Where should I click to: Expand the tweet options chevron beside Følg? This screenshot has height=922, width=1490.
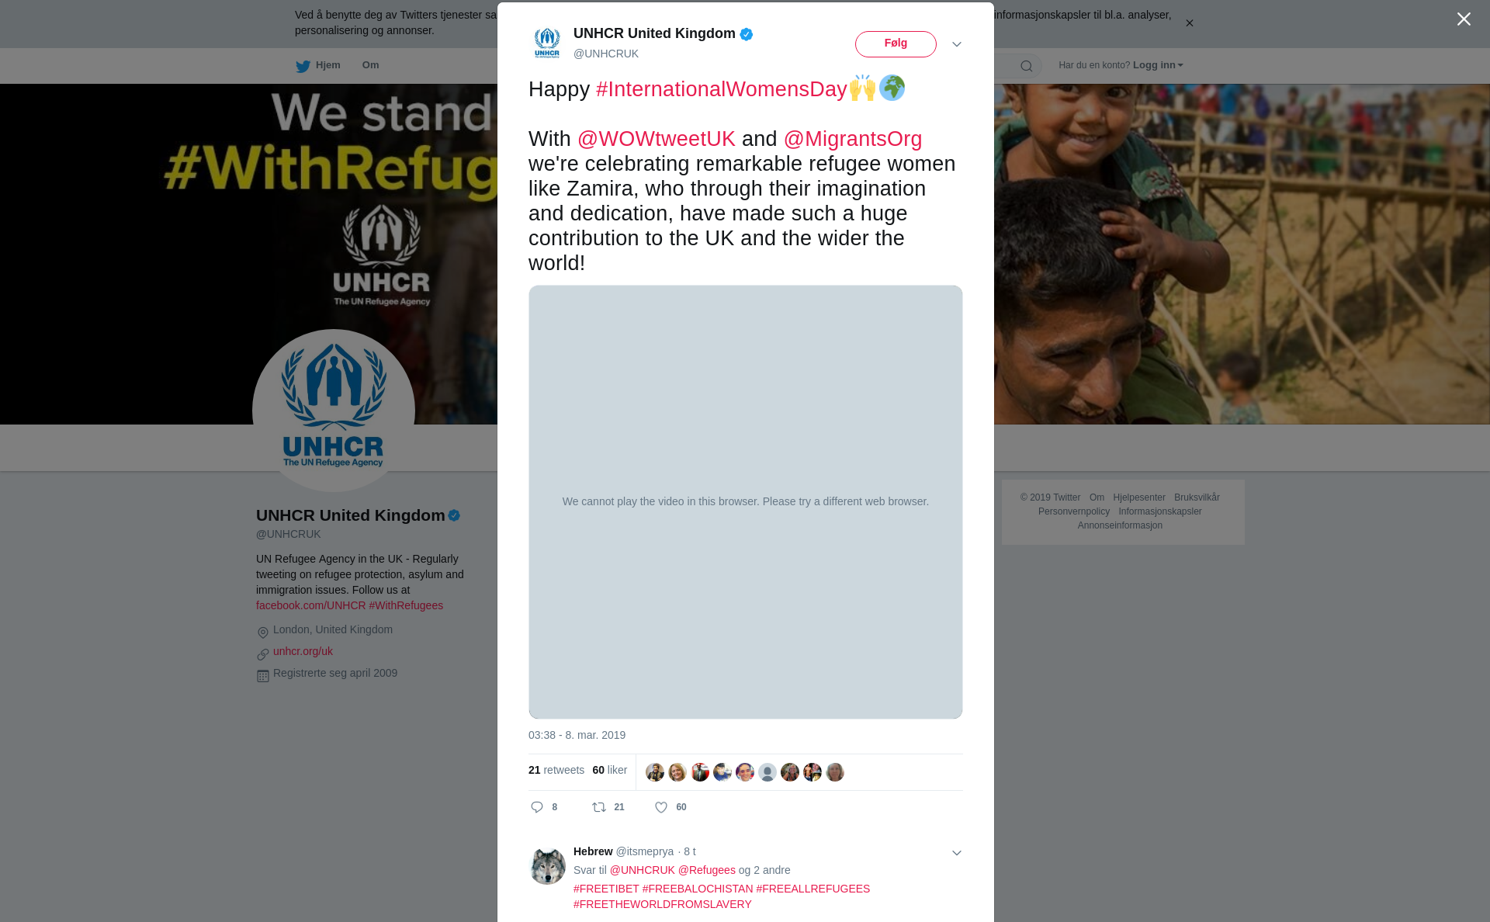pos(957,44)
